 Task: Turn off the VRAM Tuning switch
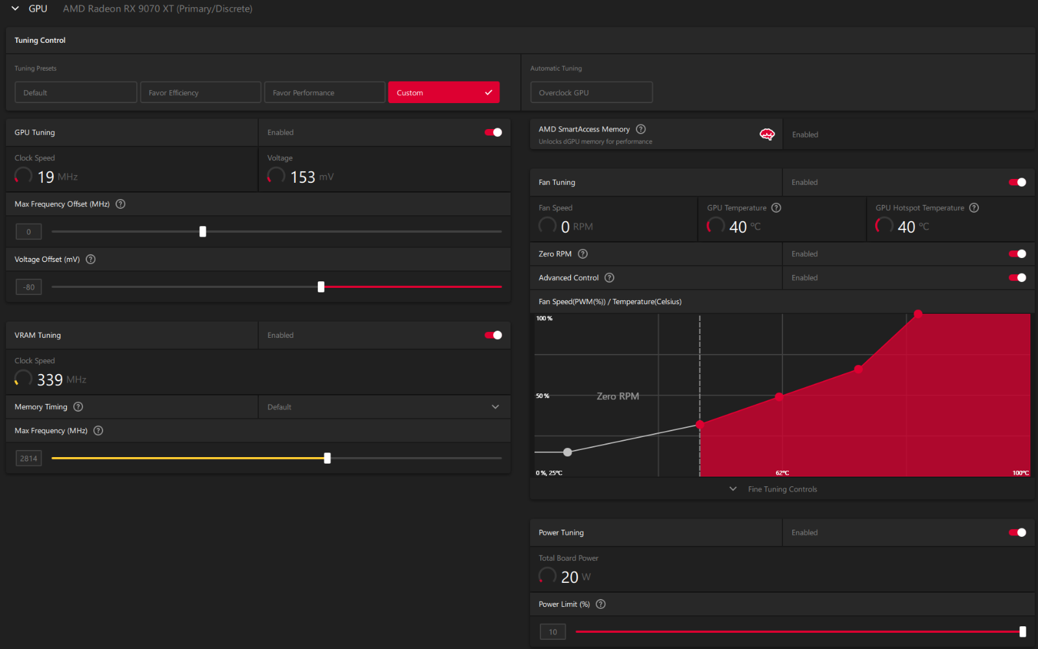[493, 335]
